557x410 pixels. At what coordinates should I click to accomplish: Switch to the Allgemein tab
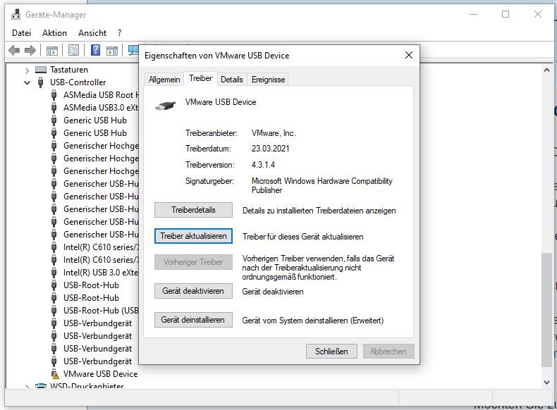coord(164,80)
